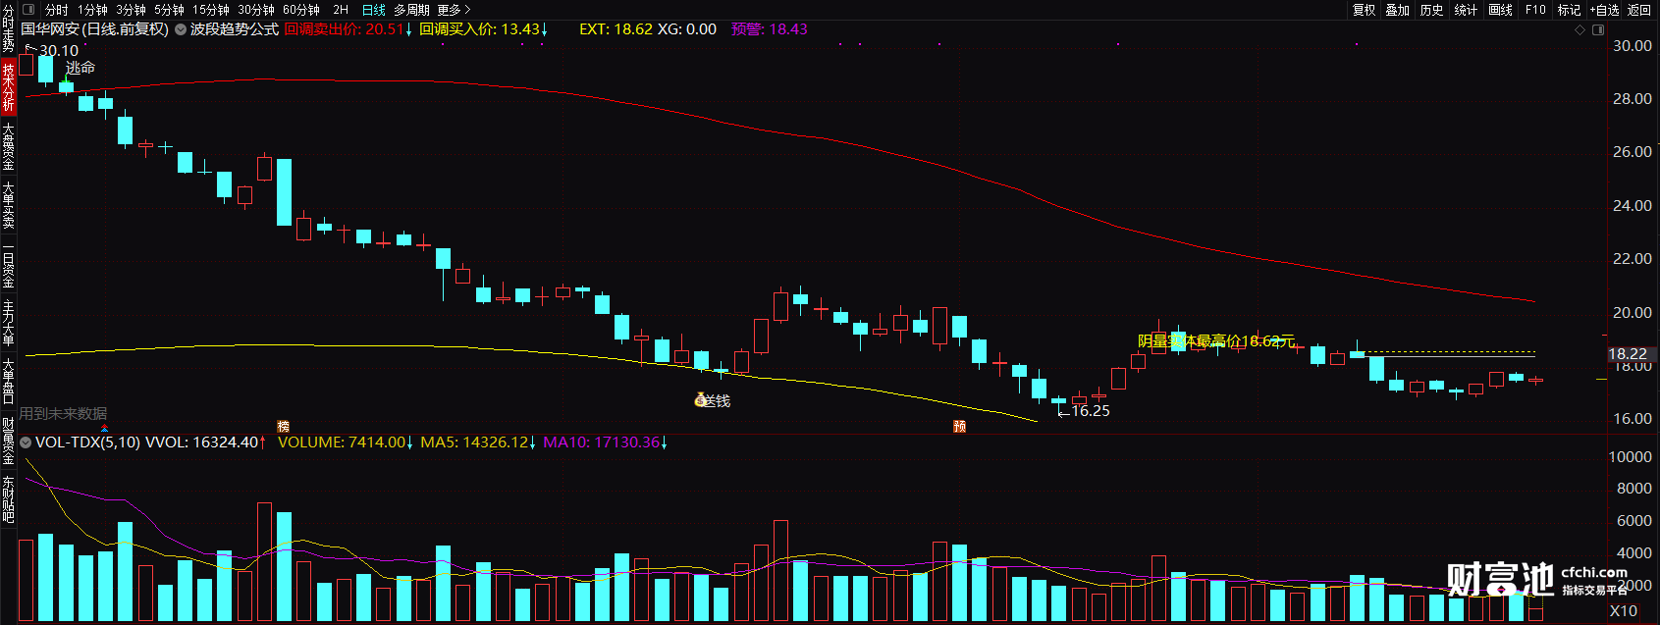
Task: Expand the 更多 periods list
Action: [x=454, y=10]
